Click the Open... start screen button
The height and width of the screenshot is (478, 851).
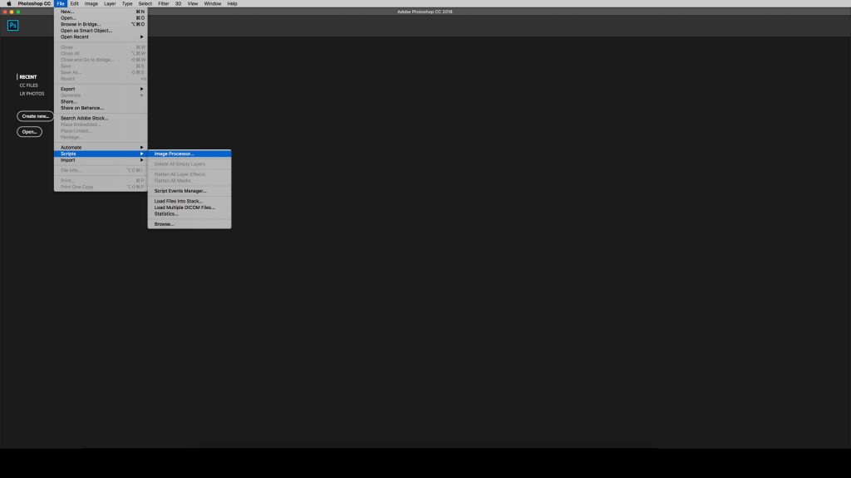pyautogui.click(x=29, y=132)
